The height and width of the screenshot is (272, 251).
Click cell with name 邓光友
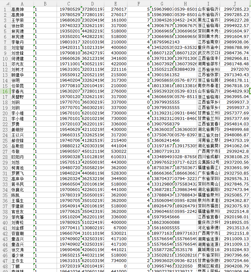point(22,64)
